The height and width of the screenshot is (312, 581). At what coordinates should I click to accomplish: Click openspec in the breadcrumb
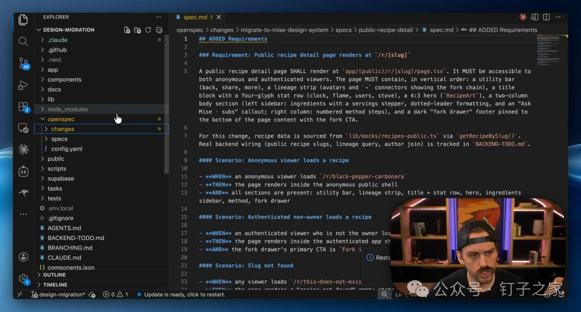click(190, 30)
